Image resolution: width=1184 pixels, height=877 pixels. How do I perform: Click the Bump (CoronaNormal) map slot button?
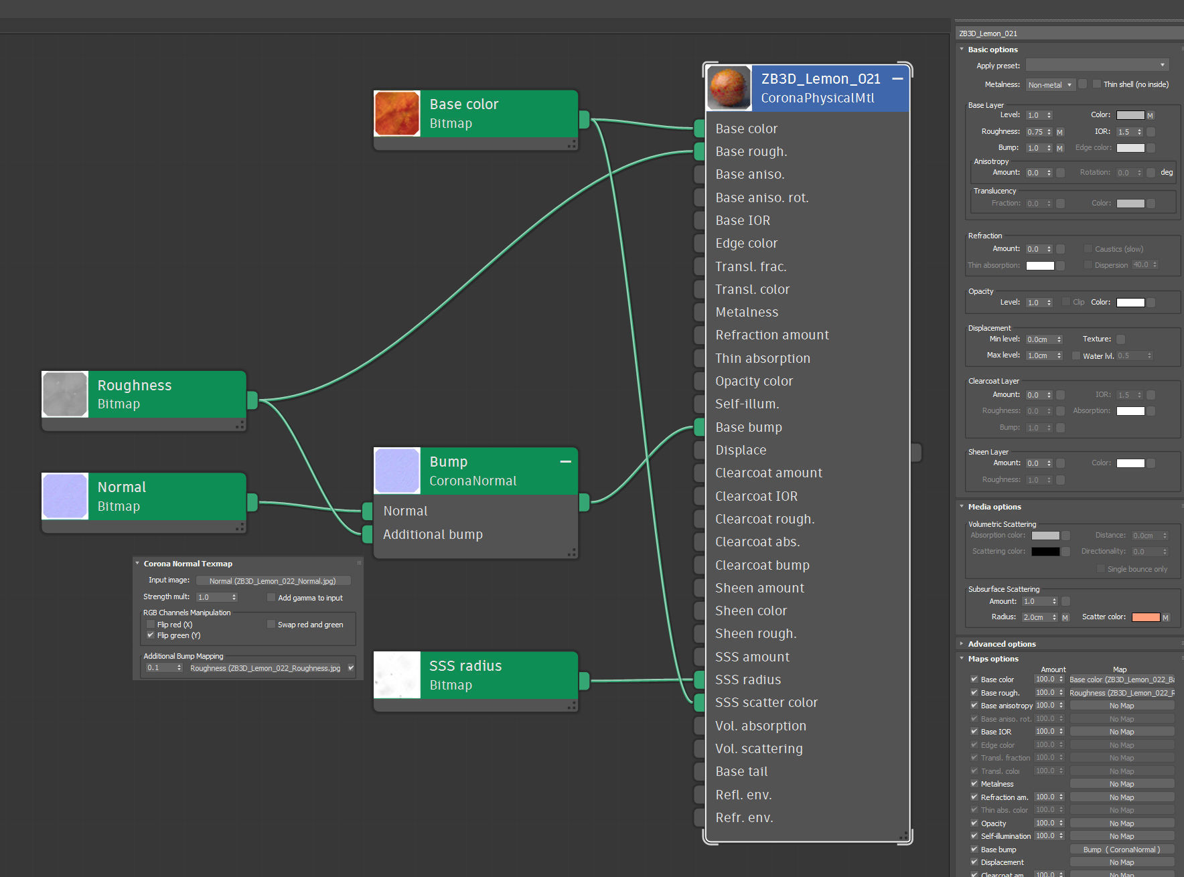1122,850
